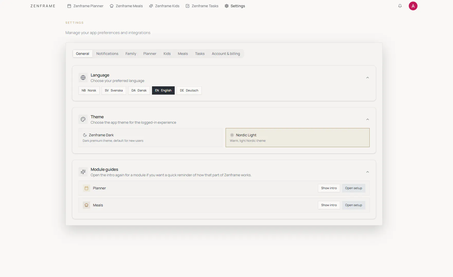
Task: Click the chef hat icon beside Zenframe Meals
Action: [x=112, y=6]
